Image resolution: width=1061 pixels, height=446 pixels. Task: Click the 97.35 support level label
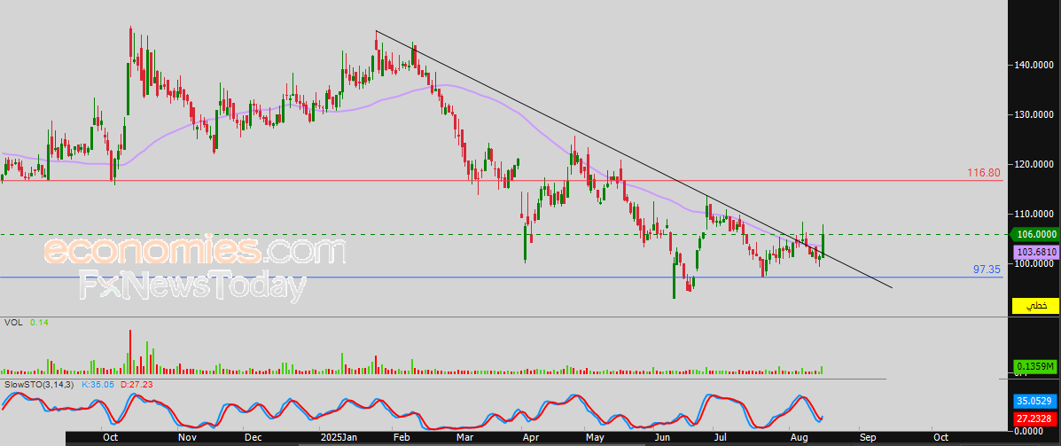point(987,270)
